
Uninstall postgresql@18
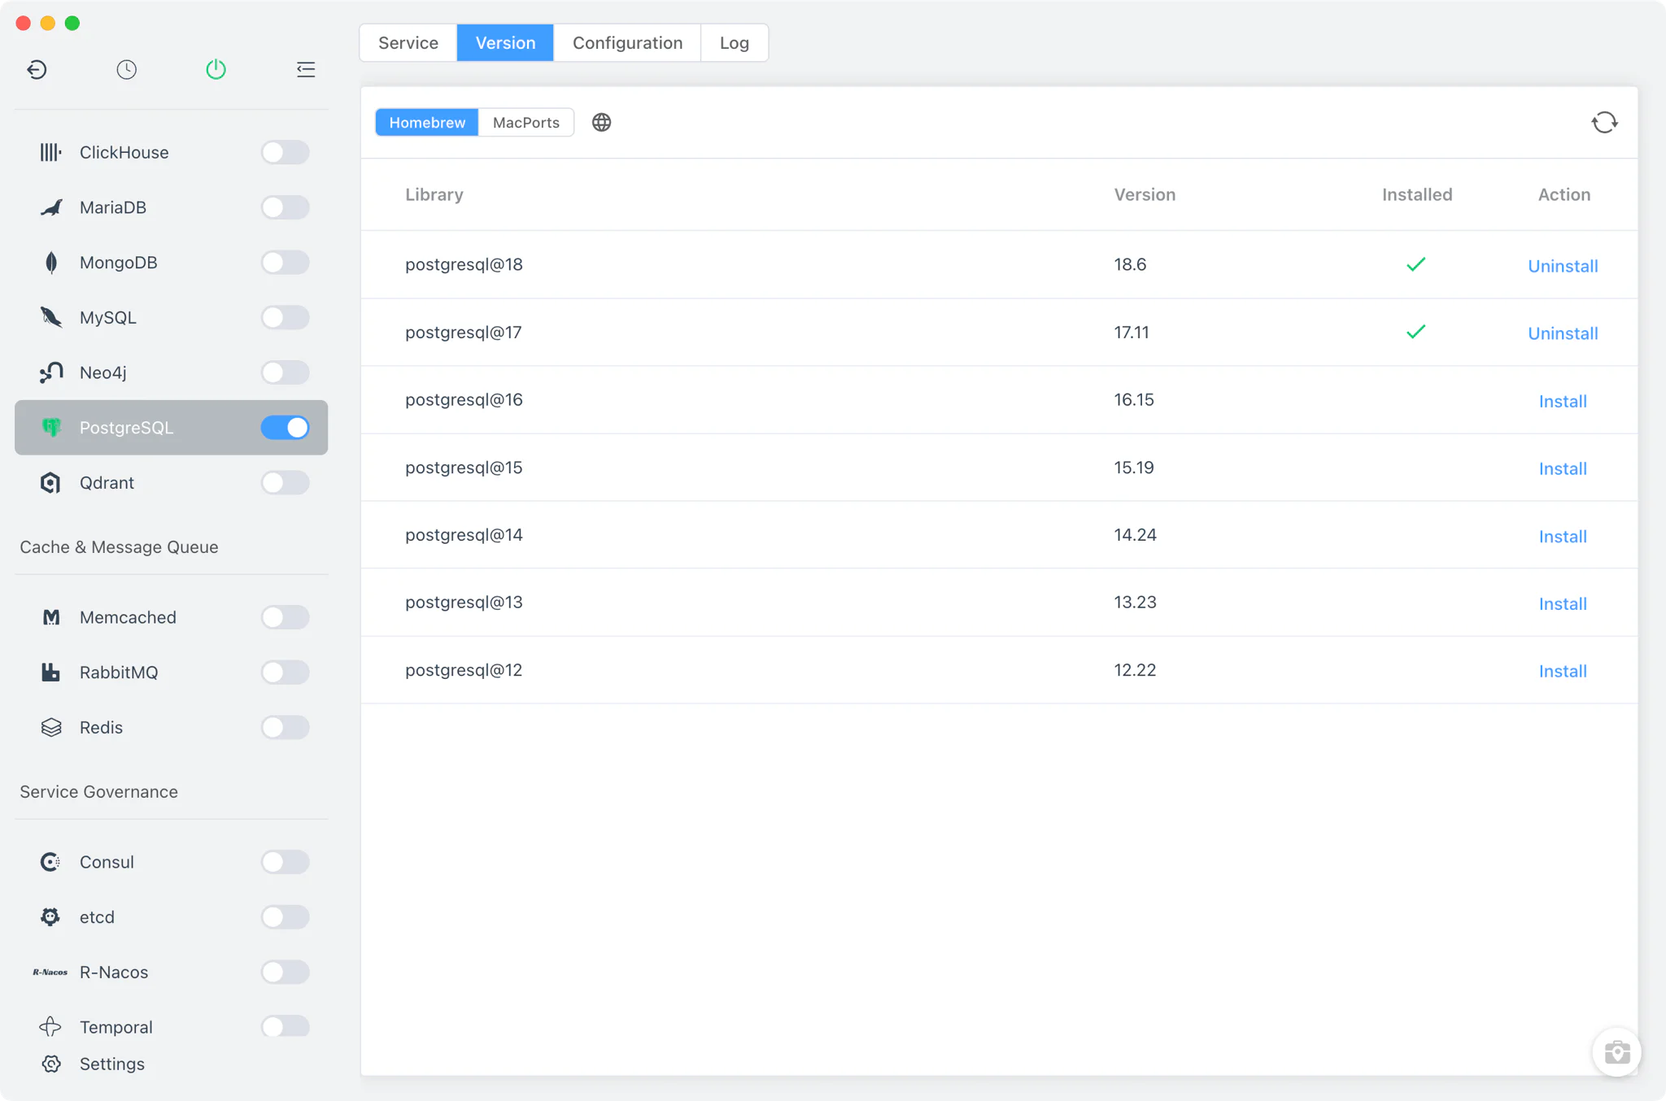(1563, 266)
